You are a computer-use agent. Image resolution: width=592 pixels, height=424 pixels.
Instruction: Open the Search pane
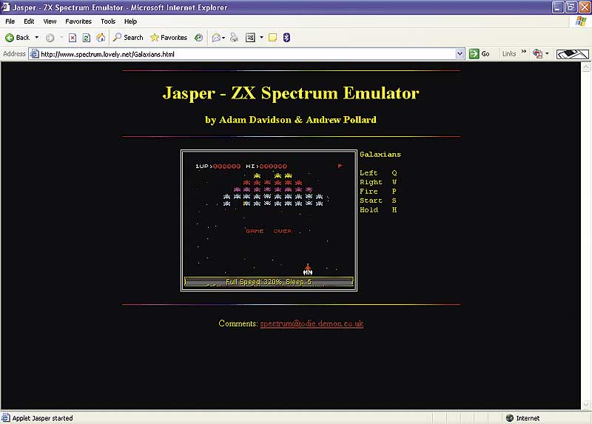pos(128,38)
